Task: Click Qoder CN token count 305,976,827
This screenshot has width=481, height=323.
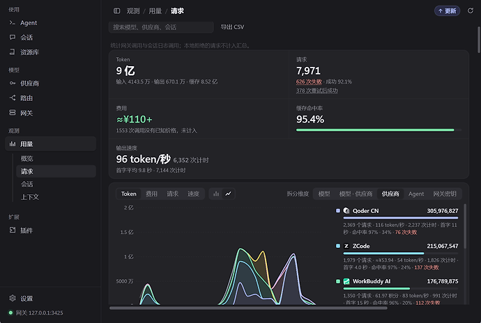Action: click(443, 211)
